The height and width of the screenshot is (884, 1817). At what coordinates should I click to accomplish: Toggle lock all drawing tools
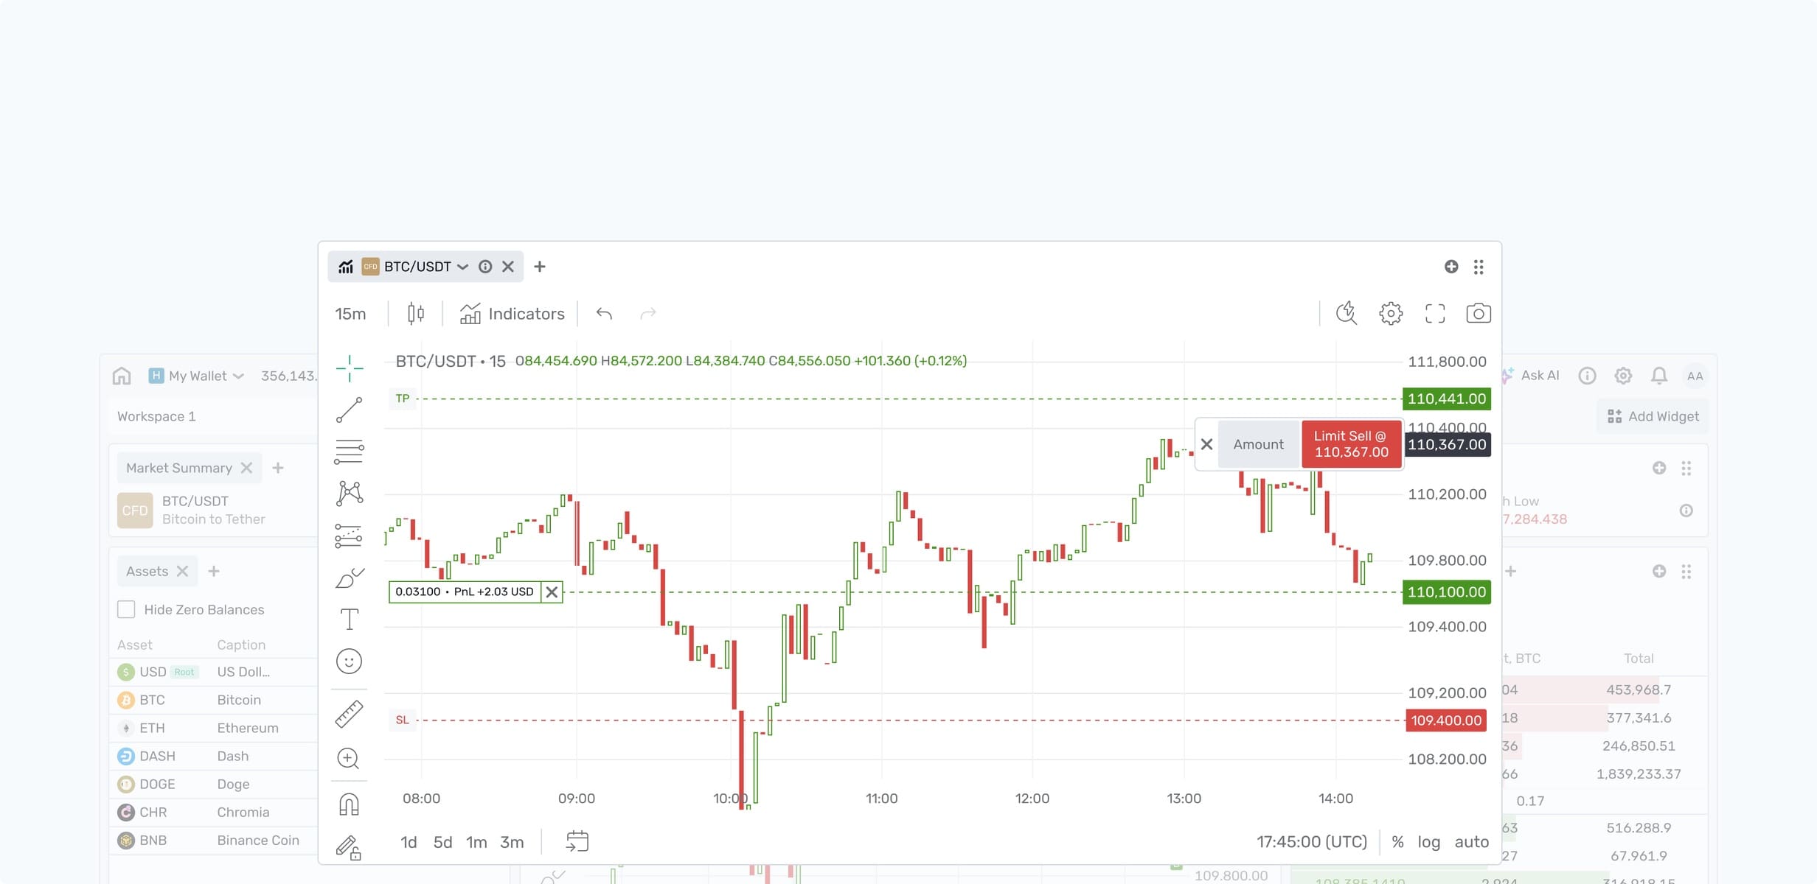click(x=350, y=847)
